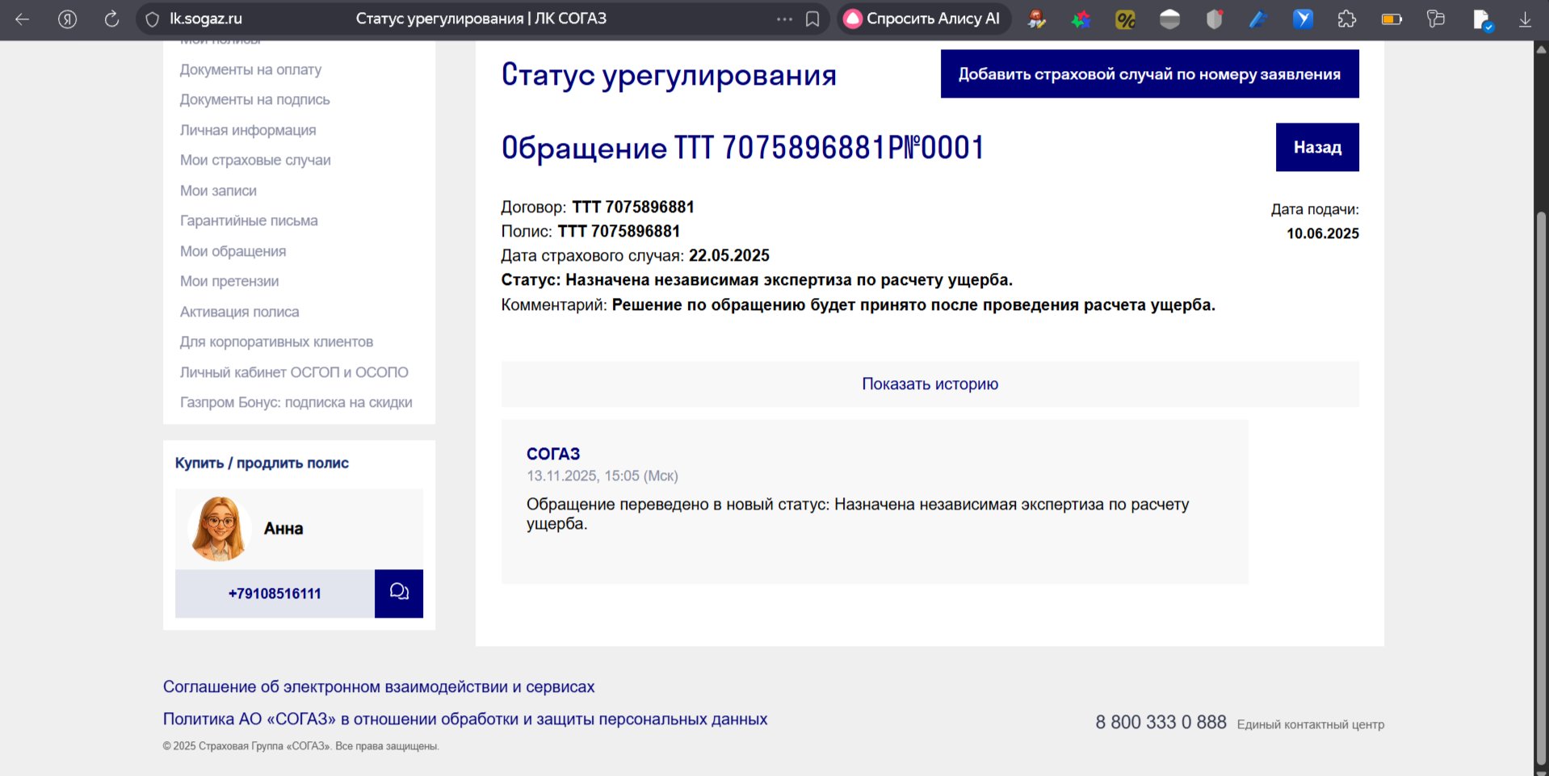Select Гарантийные письма in sidebar
Viewport: 1549px width, 776px height.
point(249,220)
